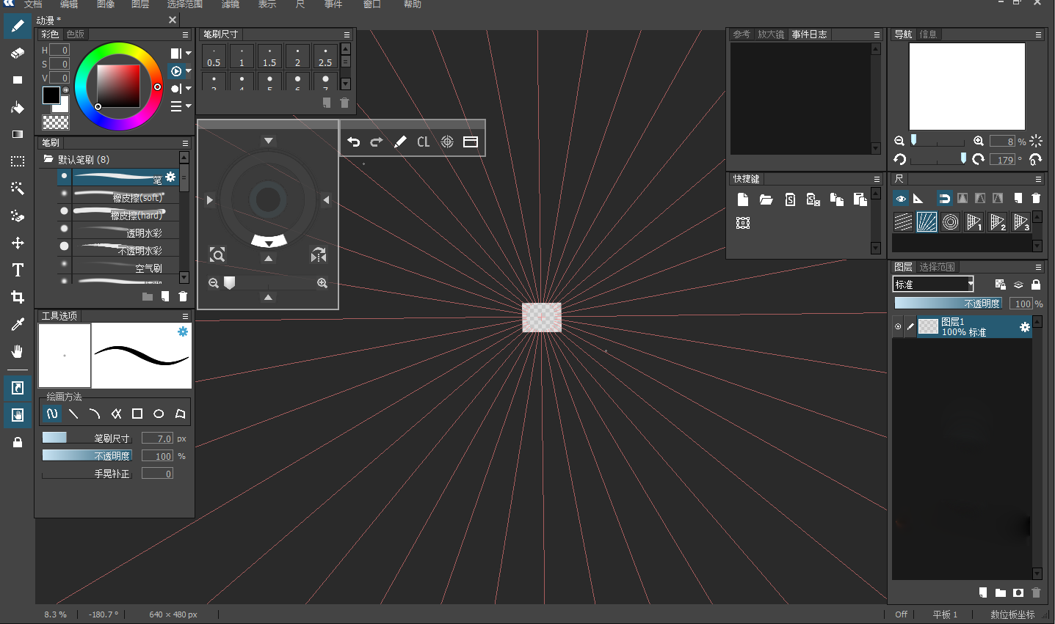This screenshot has width=1055, height=624.
Task: Select the one-point perspective ruler
Action: [x=974, y=221]
